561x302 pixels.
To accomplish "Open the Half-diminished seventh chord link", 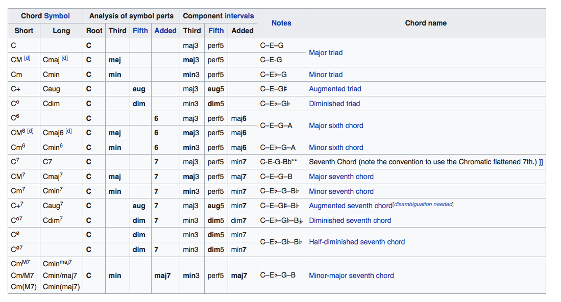I will [357, 242].
